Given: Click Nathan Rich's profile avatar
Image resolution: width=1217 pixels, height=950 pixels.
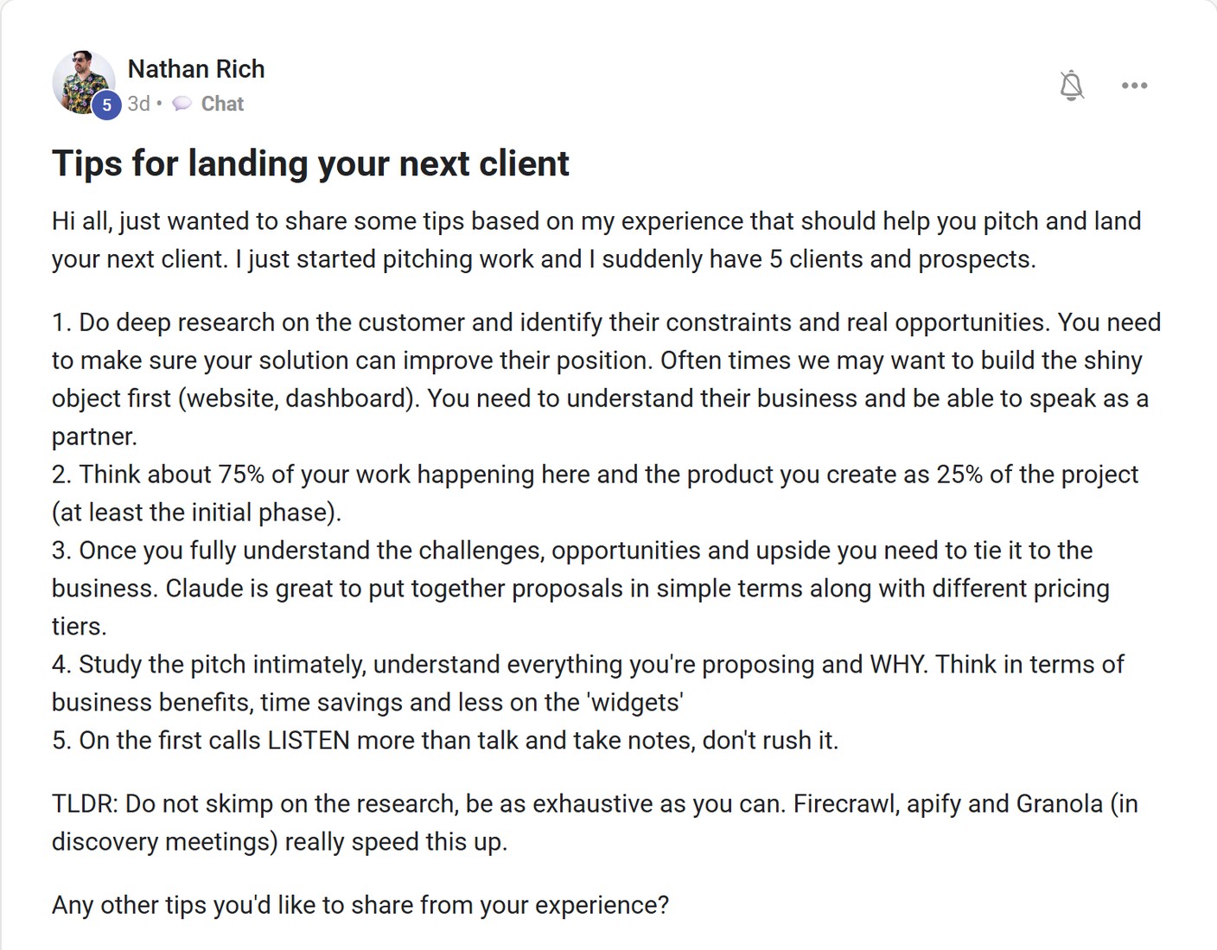Looking at the screenshot, I should (84, 82).
